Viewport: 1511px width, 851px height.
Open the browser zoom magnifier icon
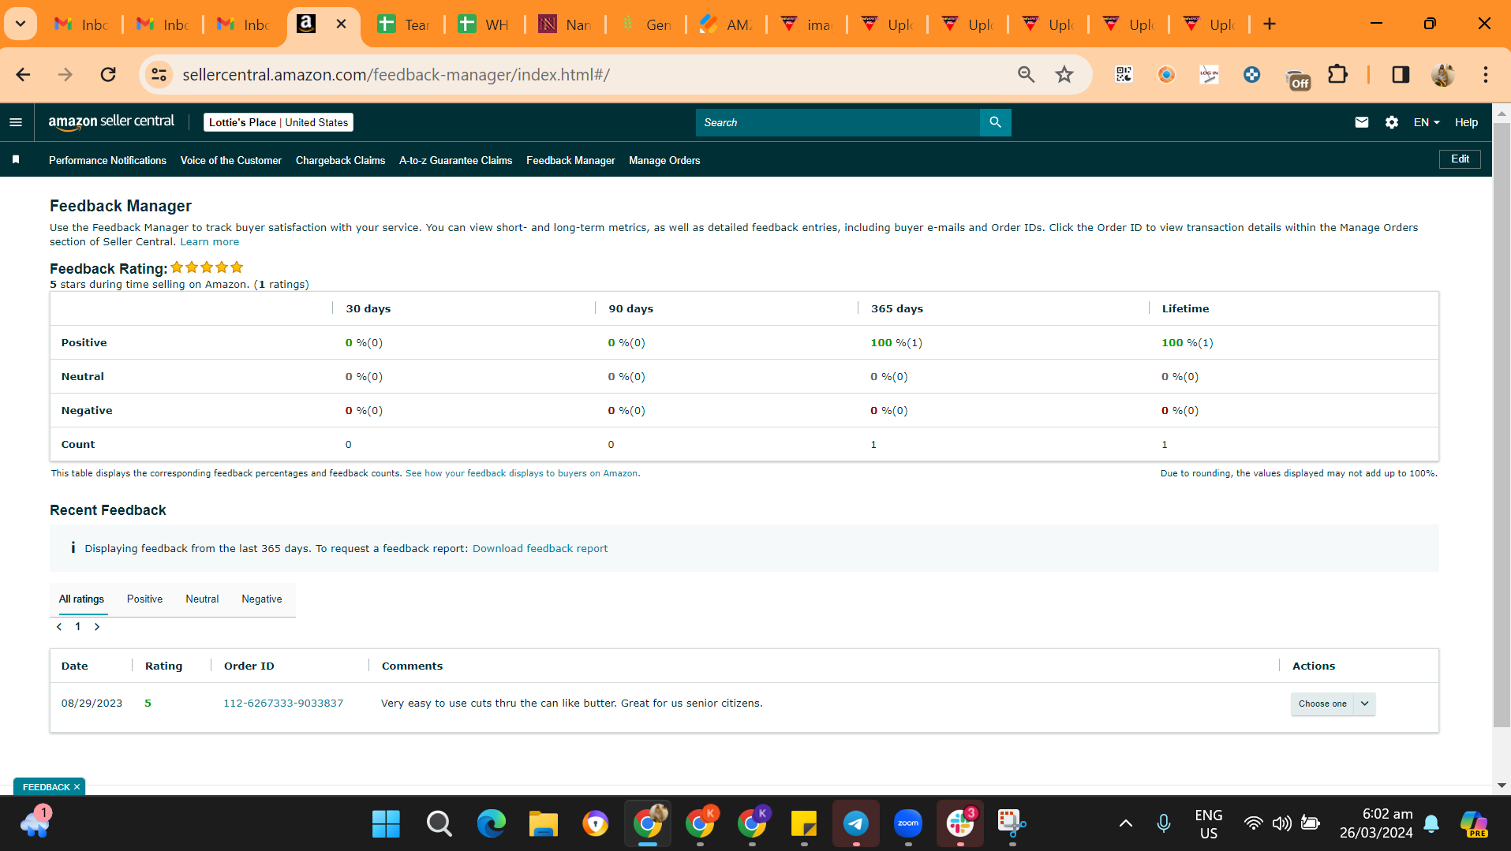[x=1027, y=75]
